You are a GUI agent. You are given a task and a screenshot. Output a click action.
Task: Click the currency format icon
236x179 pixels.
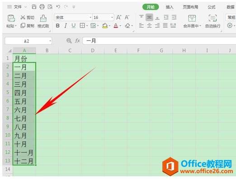[230, 25]
